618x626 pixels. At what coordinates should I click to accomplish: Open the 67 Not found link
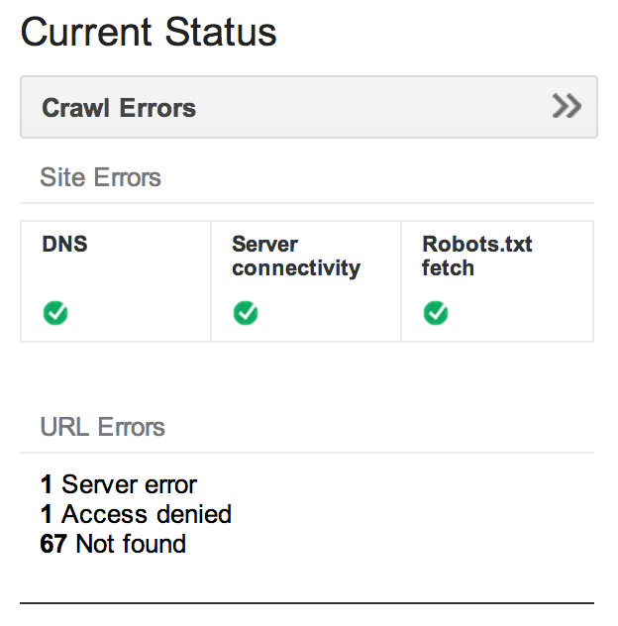pos(113,544)
